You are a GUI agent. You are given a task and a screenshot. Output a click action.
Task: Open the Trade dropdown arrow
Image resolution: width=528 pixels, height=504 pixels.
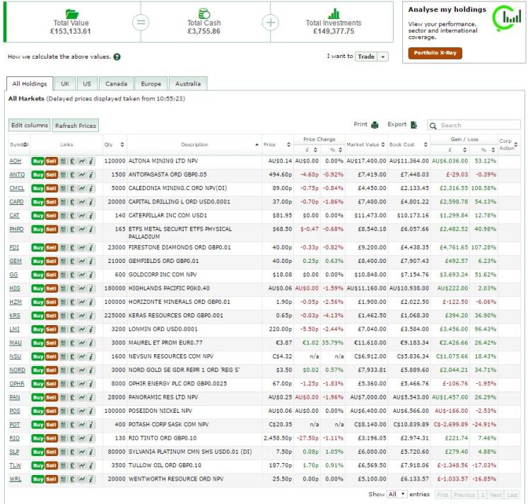pyautogui.click(x=383, y=57)
